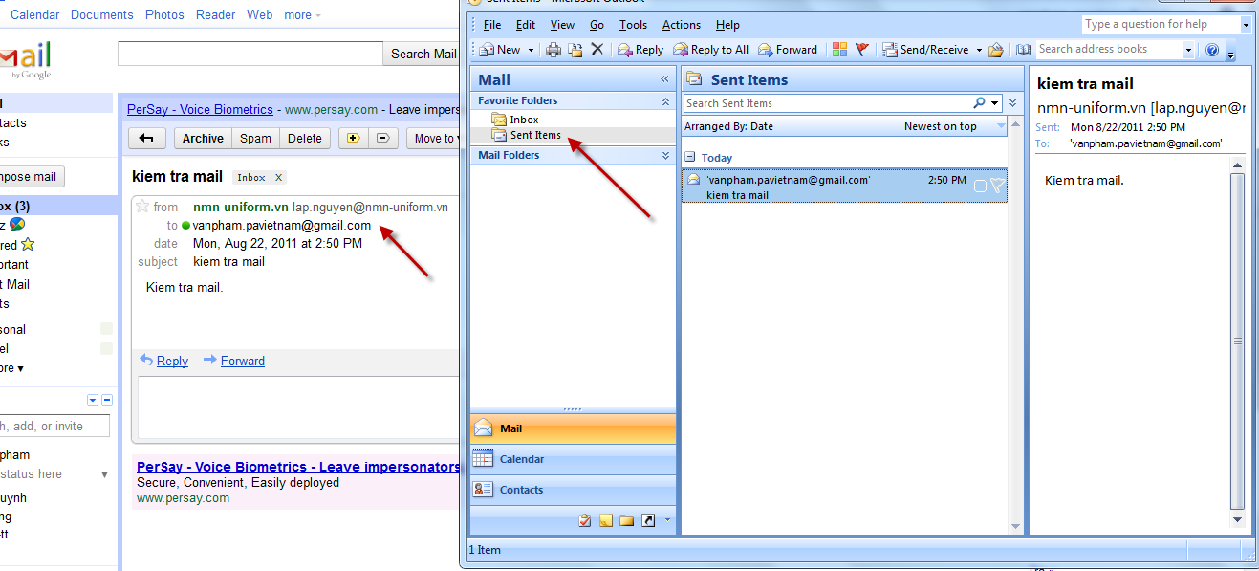Click Reply in the Outlook toolbar
This screenshot has height=571, width=1259.
640,50
